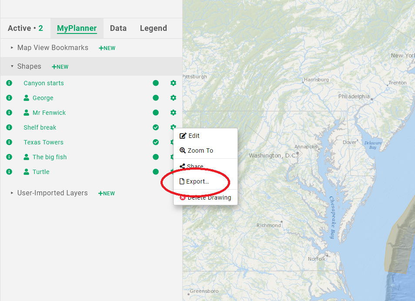Viewport: 415px width, 301px height.
Task: Click the info icon beside Texas Towers
Action: [9, 142]
